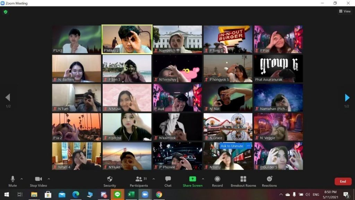Screen dimensions: 355x200
Task: Expand the arrow beside Share Screen
Action: click(x=203, y=179)
